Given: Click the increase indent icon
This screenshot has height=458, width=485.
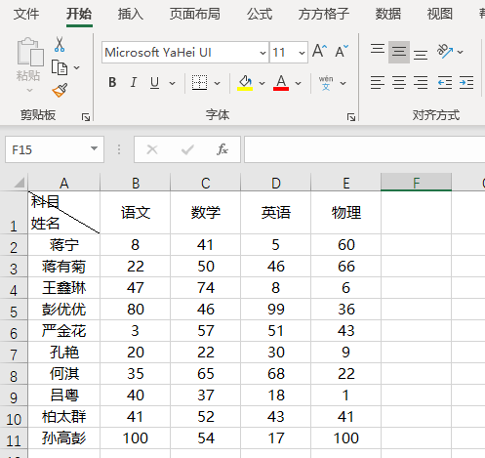Looking at the screenshot, I should coord(466,82).
